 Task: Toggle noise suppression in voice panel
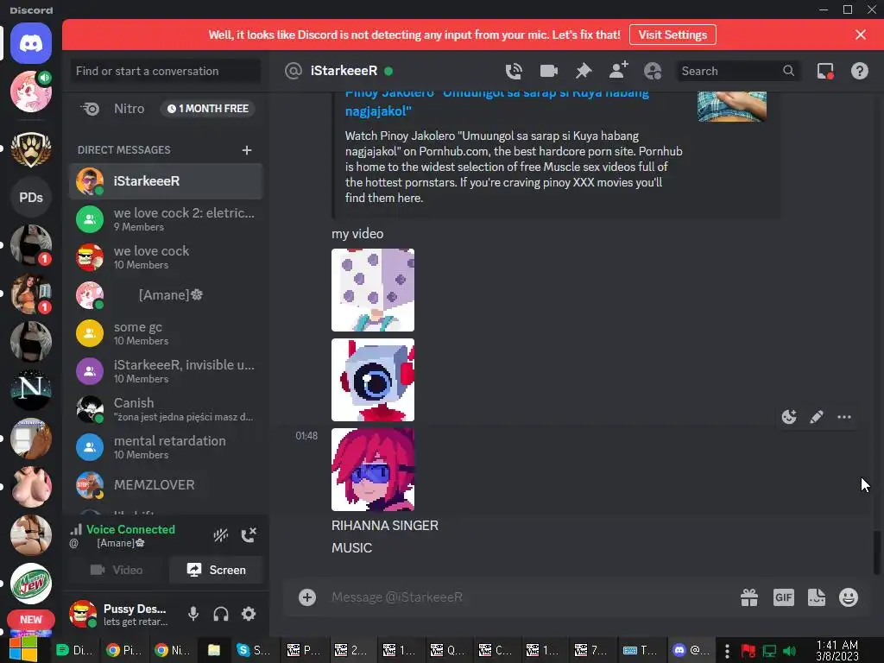click(x=220, y=534)
